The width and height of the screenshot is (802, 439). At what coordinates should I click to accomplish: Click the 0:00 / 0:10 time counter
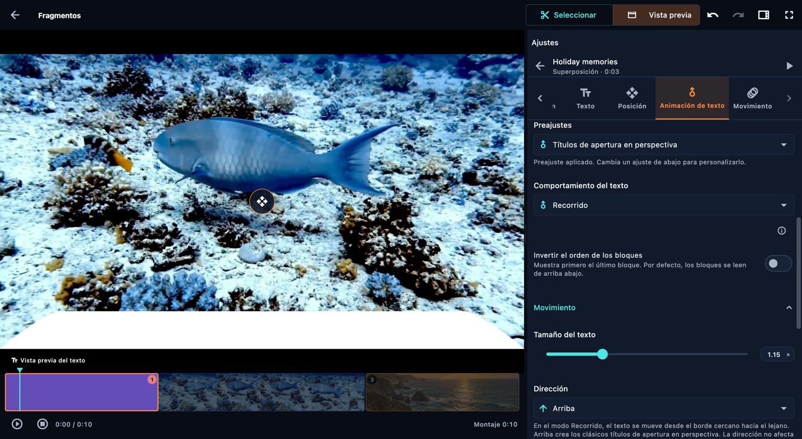coord(74,424)
